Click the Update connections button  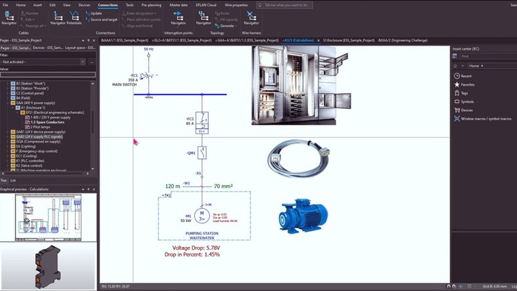point(95,13)
